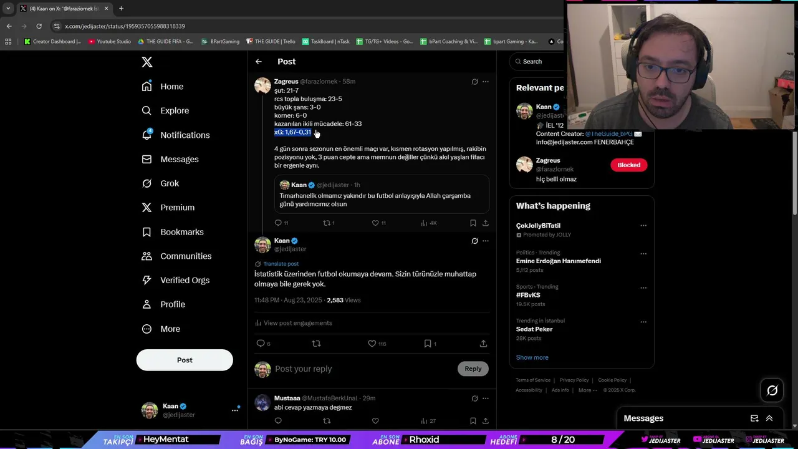Screen dimensions: 798x449
Task: Like the Mustaaa reply
Action: 375,421
